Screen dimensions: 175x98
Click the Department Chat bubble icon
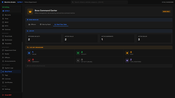tap(3, 50)
